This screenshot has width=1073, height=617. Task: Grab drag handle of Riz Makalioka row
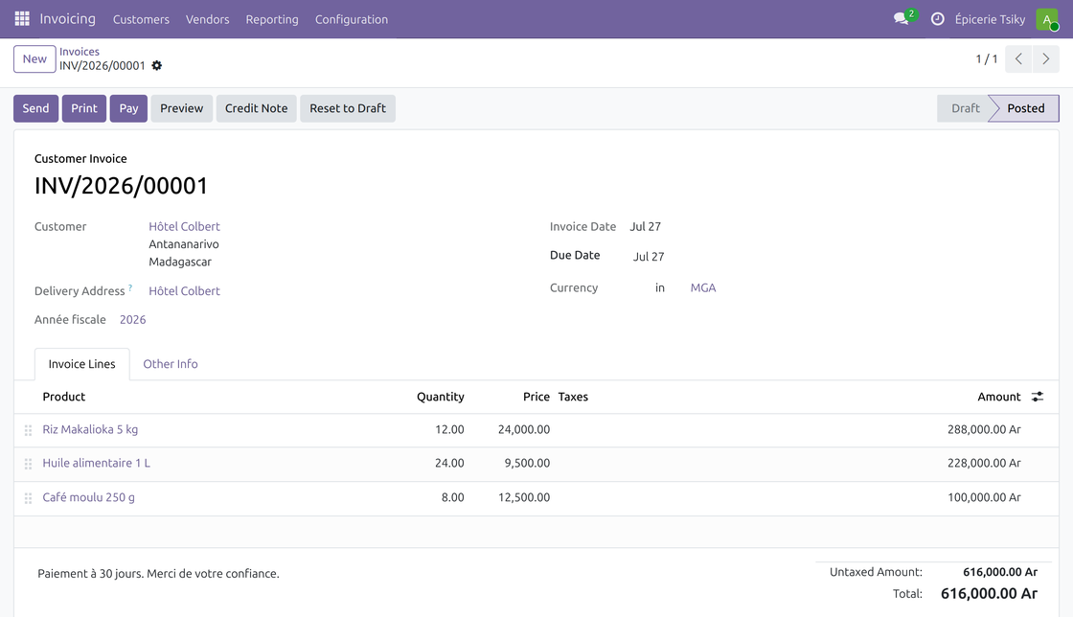(28, 430)
